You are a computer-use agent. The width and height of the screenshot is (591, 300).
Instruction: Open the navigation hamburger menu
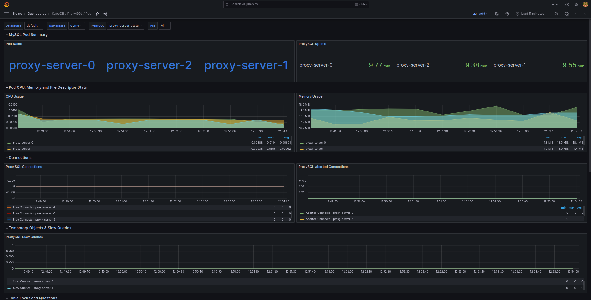click(6, 14)
